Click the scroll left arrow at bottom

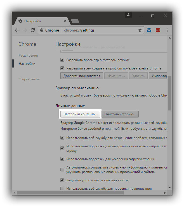click(14, 192)
